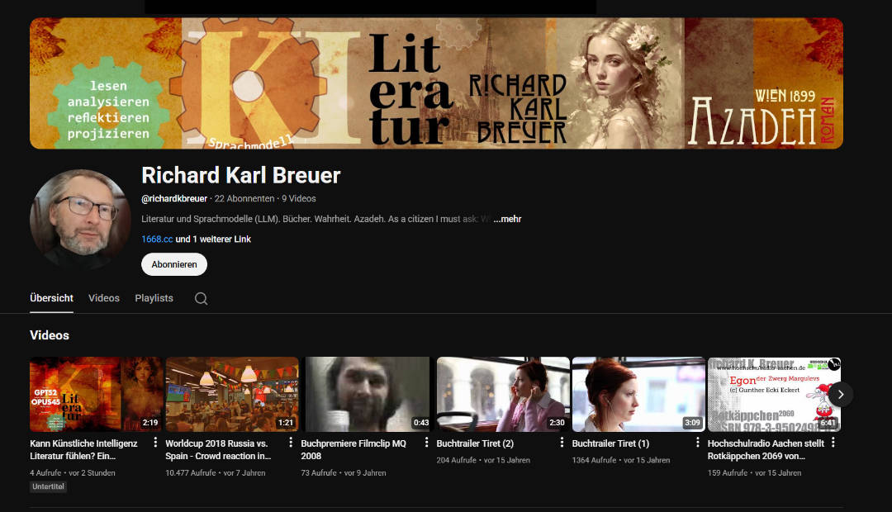The height and width of the screenshot is (512, 892).
Task: Open the channel search magnifier icon
Action: (x=201, y=299)
